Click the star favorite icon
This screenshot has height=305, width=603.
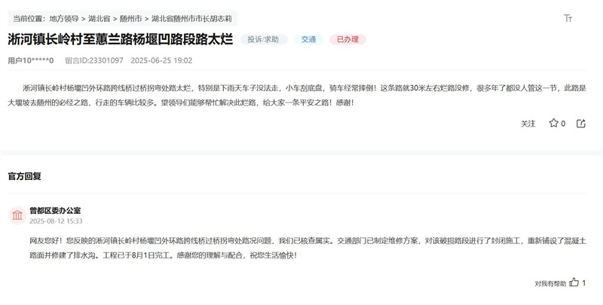click(553, 123)
